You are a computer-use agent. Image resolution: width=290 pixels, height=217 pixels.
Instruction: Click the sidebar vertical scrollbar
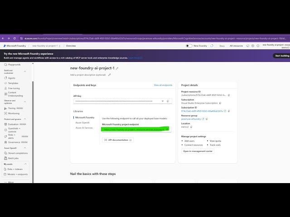(x=33, y=132)
